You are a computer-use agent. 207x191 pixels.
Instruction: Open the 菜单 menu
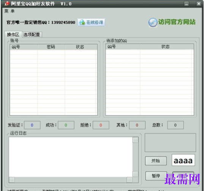click(x=9, y=11)
